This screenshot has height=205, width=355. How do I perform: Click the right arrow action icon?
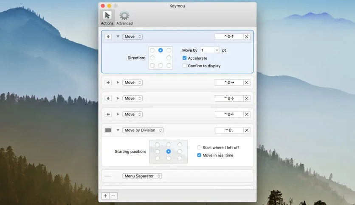(x=108, y=83)
